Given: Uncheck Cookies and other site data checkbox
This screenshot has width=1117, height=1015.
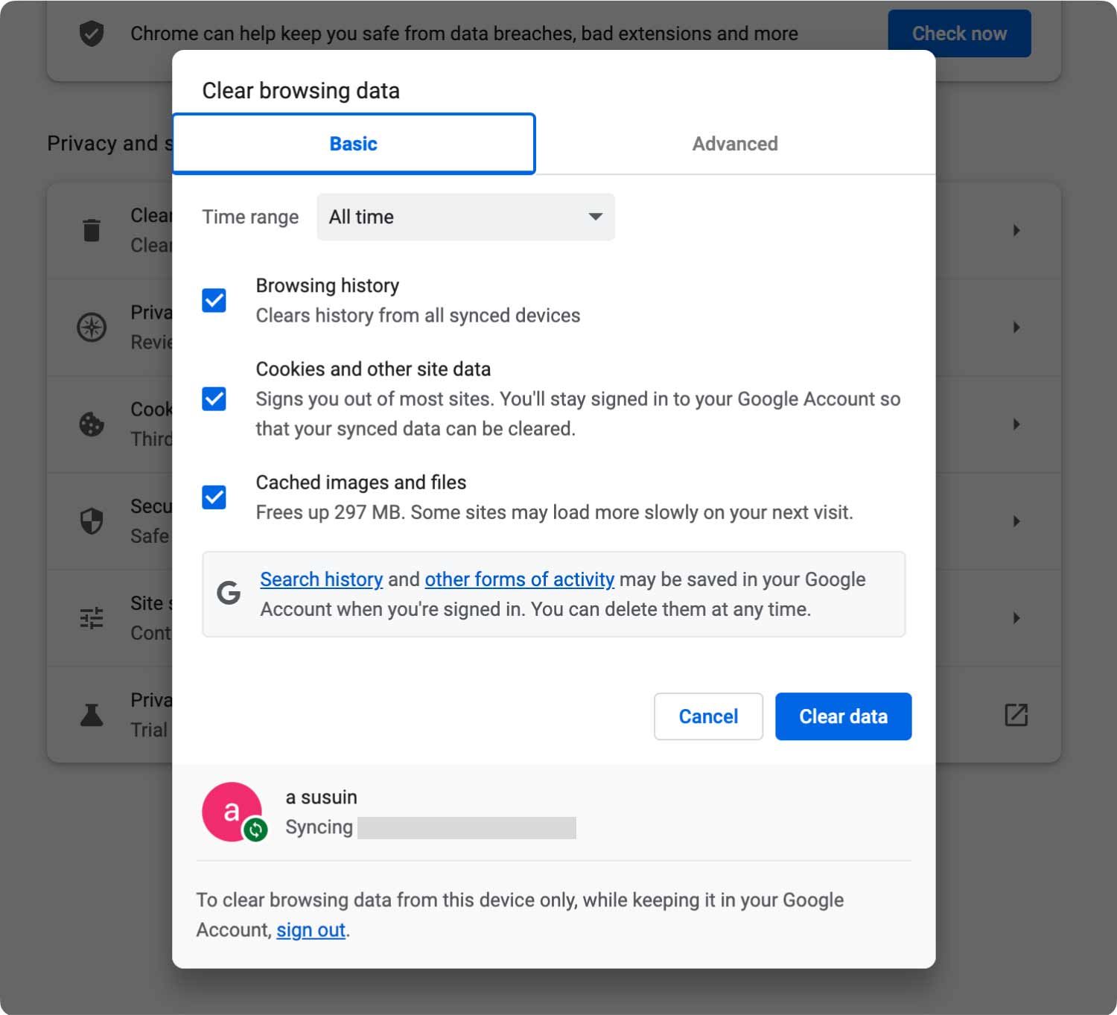Looking at the screenshot, I should click(214, 399).
